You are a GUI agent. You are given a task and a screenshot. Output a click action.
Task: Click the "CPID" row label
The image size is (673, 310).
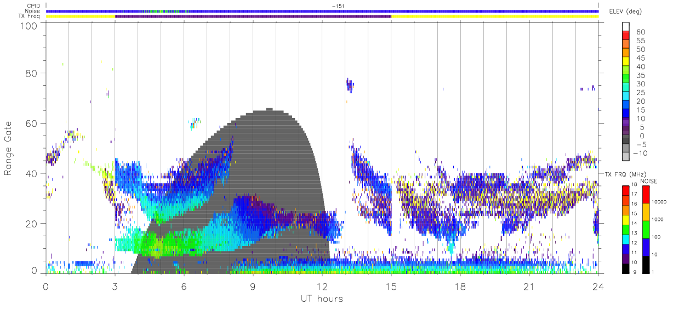pos(32,6)
